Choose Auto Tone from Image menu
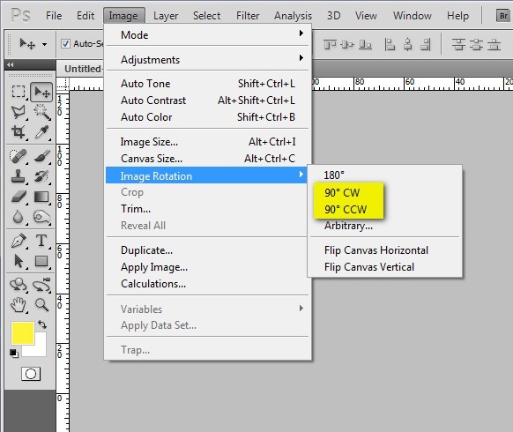Image resolution: width=513 pixels, height=432 pixels. click(x=207, y=84)
